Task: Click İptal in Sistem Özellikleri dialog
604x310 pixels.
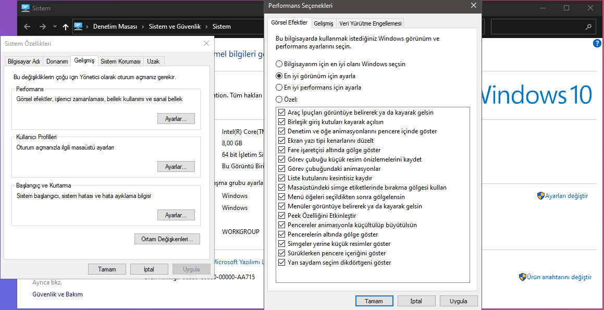Action: [149, 269]
